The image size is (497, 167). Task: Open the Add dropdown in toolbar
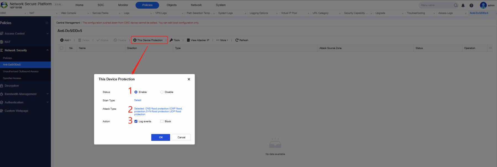tap(65, 40)
